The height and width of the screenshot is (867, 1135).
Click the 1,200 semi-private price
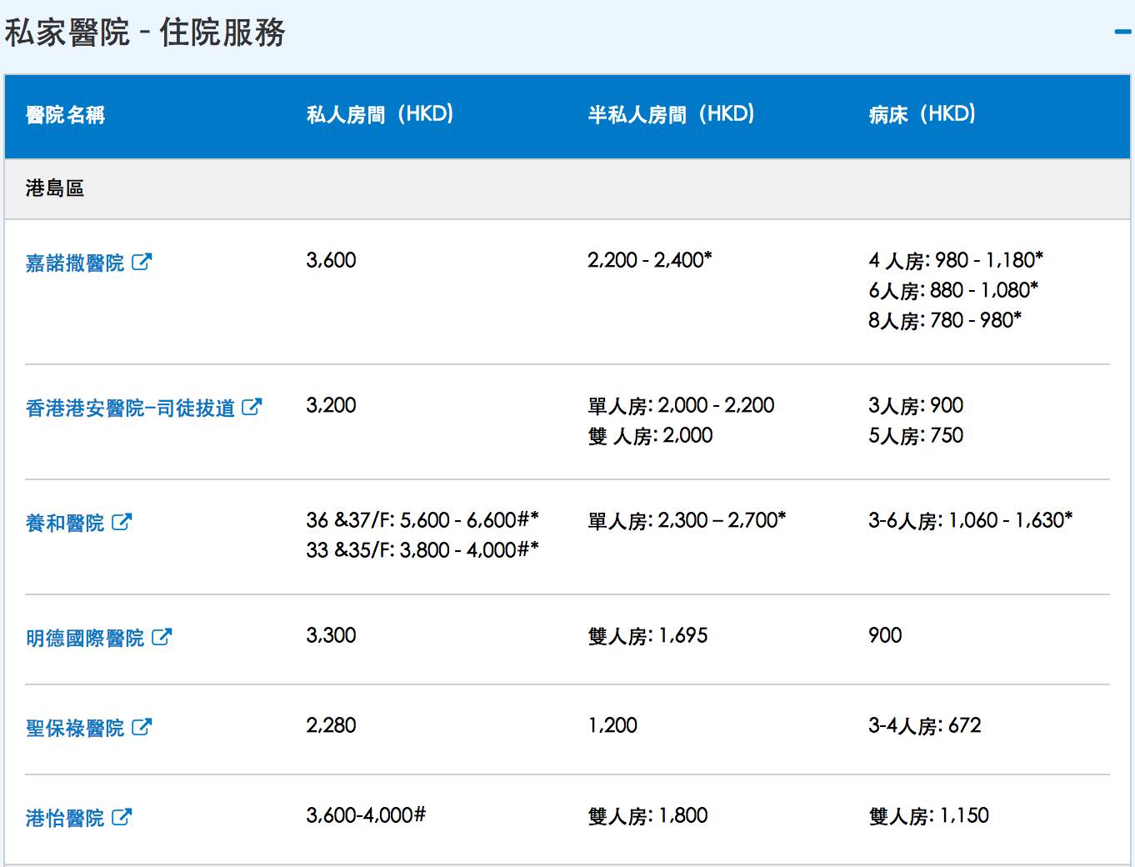tap(612, 725)
